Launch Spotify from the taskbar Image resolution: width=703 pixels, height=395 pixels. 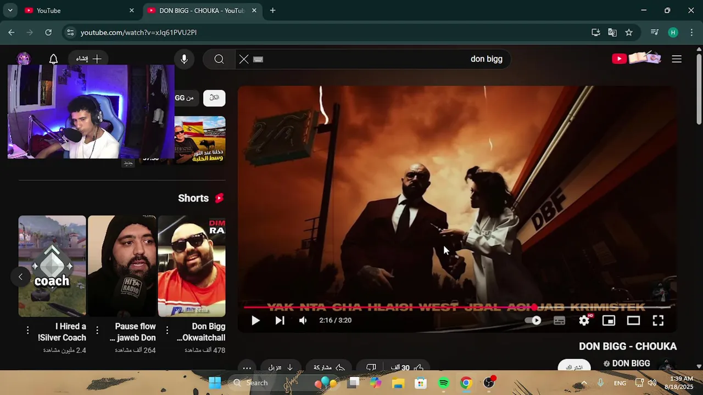[x=444, y=383]
